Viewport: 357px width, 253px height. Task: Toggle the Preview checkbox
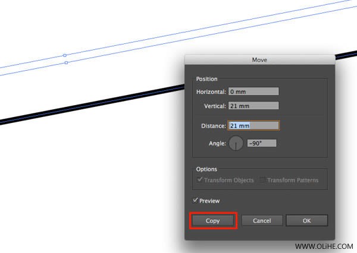click(195, 201)
